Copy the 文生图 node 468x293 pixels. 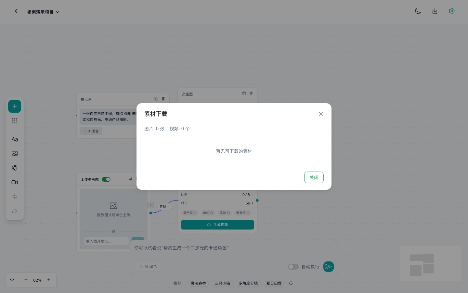point(244,93)
